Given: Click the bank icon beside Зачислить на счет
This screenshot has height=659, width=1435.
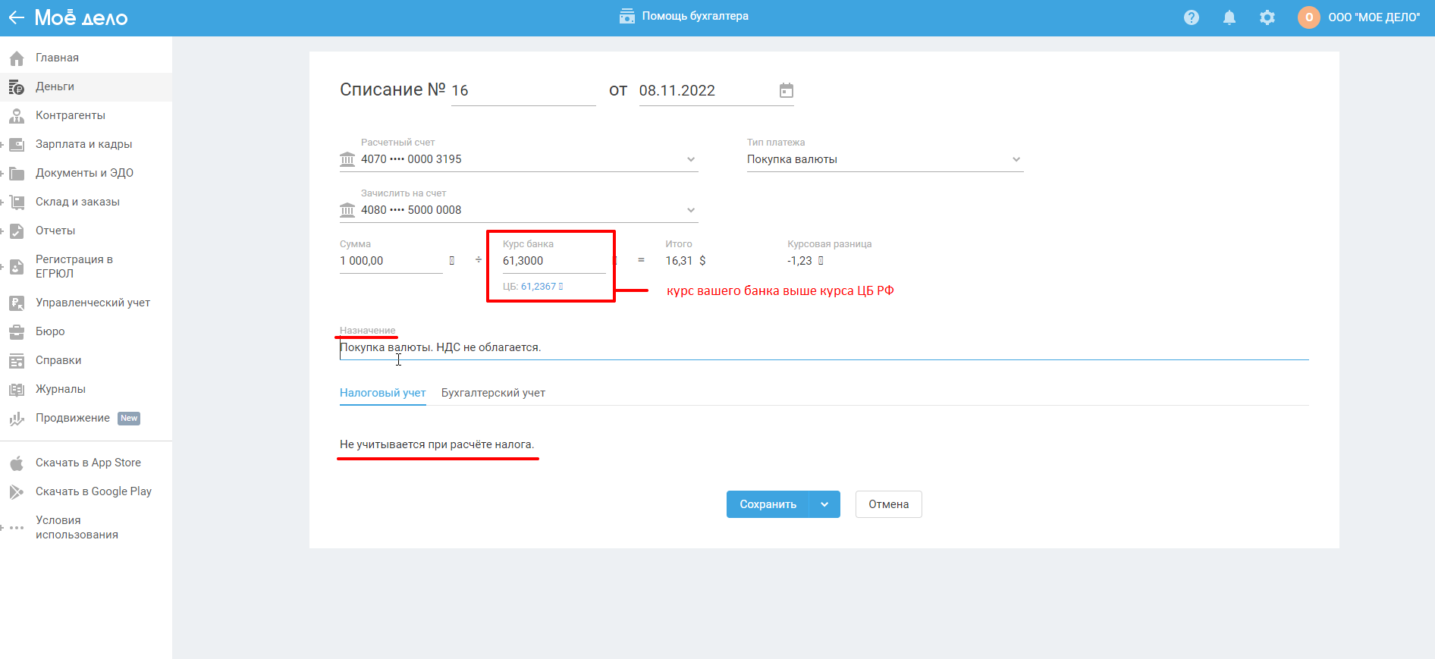Looking at the screenshot, I should pyautogui.click(x=347, y=210).
